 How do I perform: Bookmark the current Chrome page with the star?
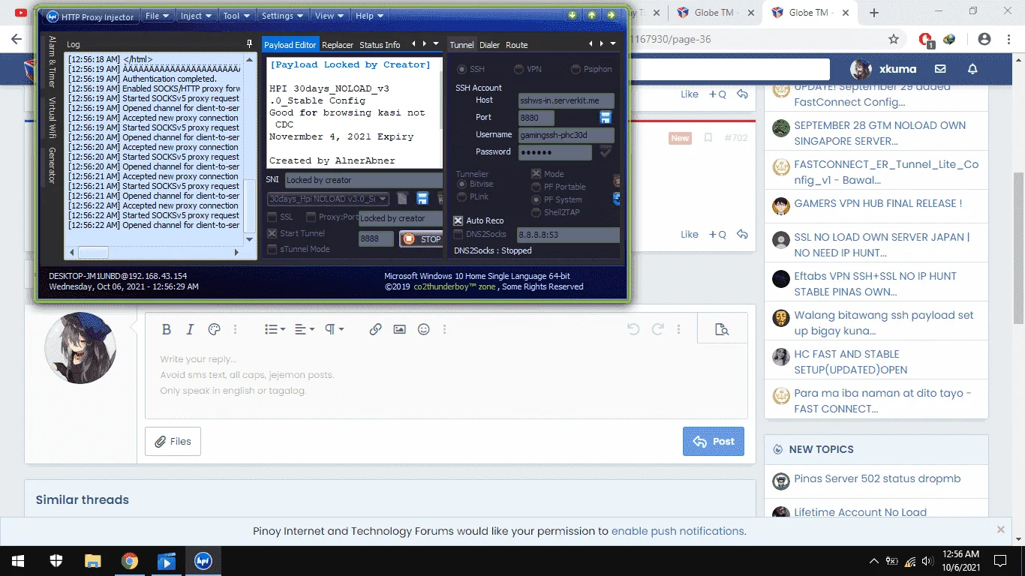pos(894,39)
